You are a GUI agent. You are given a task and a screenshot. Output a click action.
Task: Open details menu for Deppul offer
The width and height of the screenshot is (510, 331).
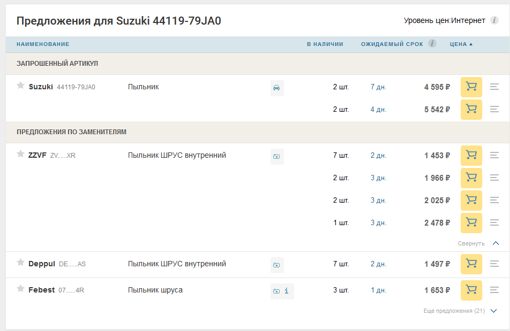coord(494,264)
